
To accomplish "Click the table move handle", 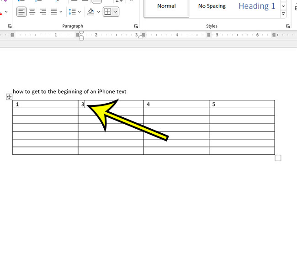I will pos(9,97).
